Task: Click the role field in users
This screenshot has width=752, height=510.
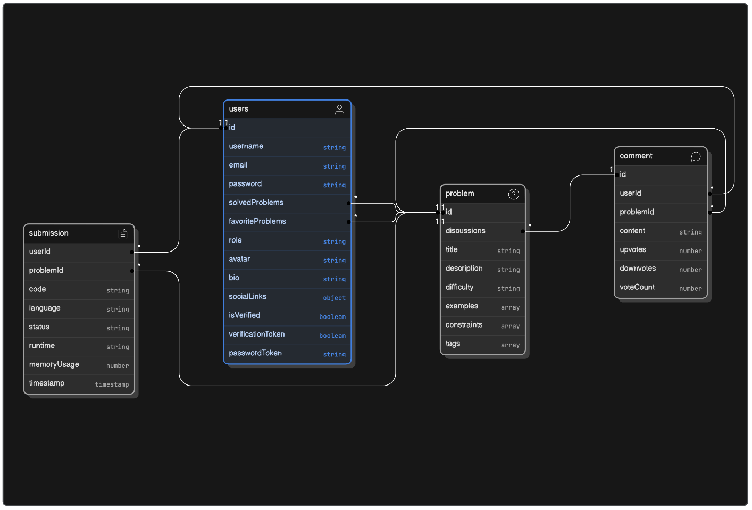Action: [287, 240]
